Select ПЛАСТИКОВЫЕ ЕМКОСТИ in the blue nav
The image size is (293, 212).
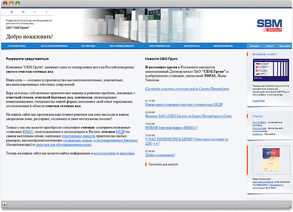click(122, 46)
